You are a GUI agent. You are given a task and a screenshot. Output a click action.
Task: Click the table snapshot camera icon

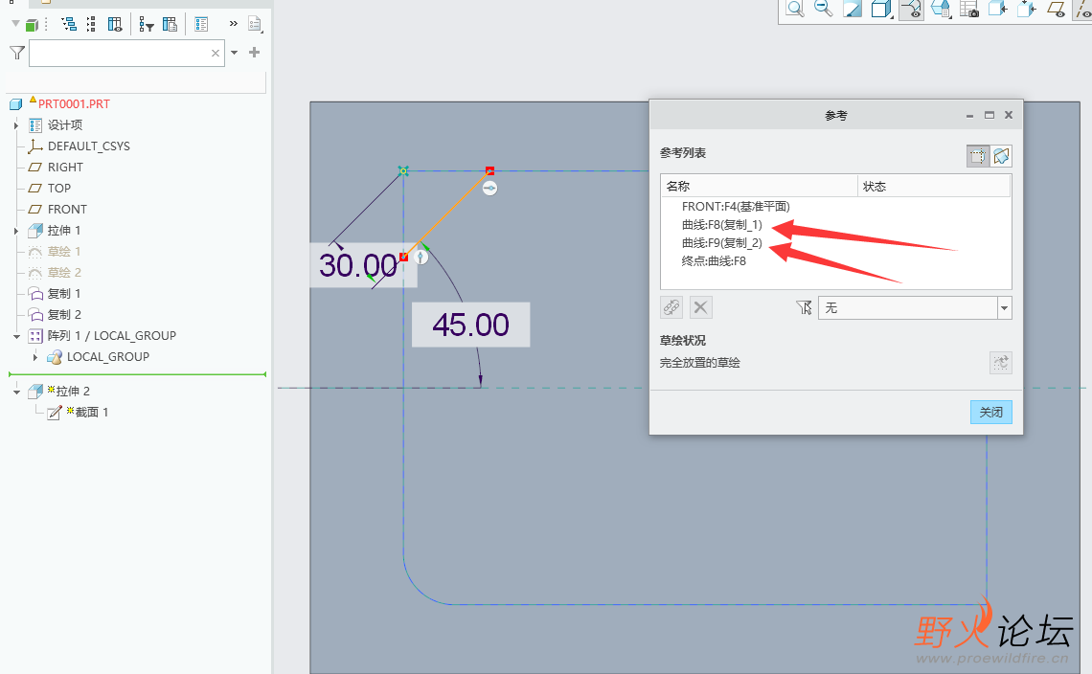tap(969, 9)
